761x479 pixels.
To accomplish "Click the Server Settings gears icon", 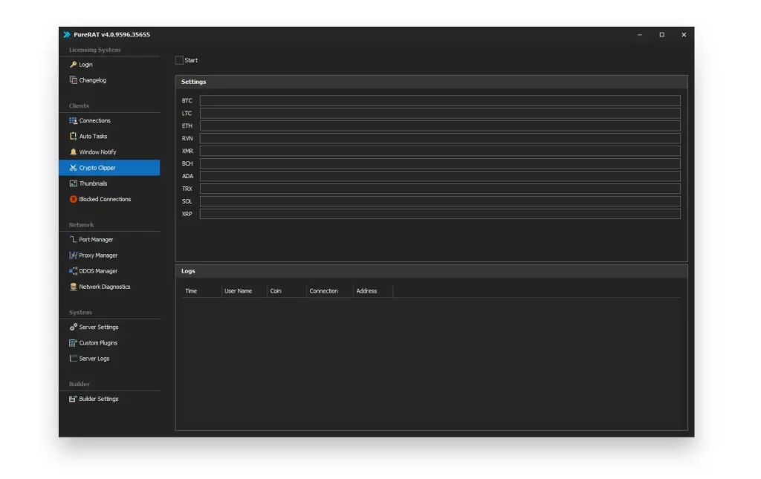I will pos(73,327).
